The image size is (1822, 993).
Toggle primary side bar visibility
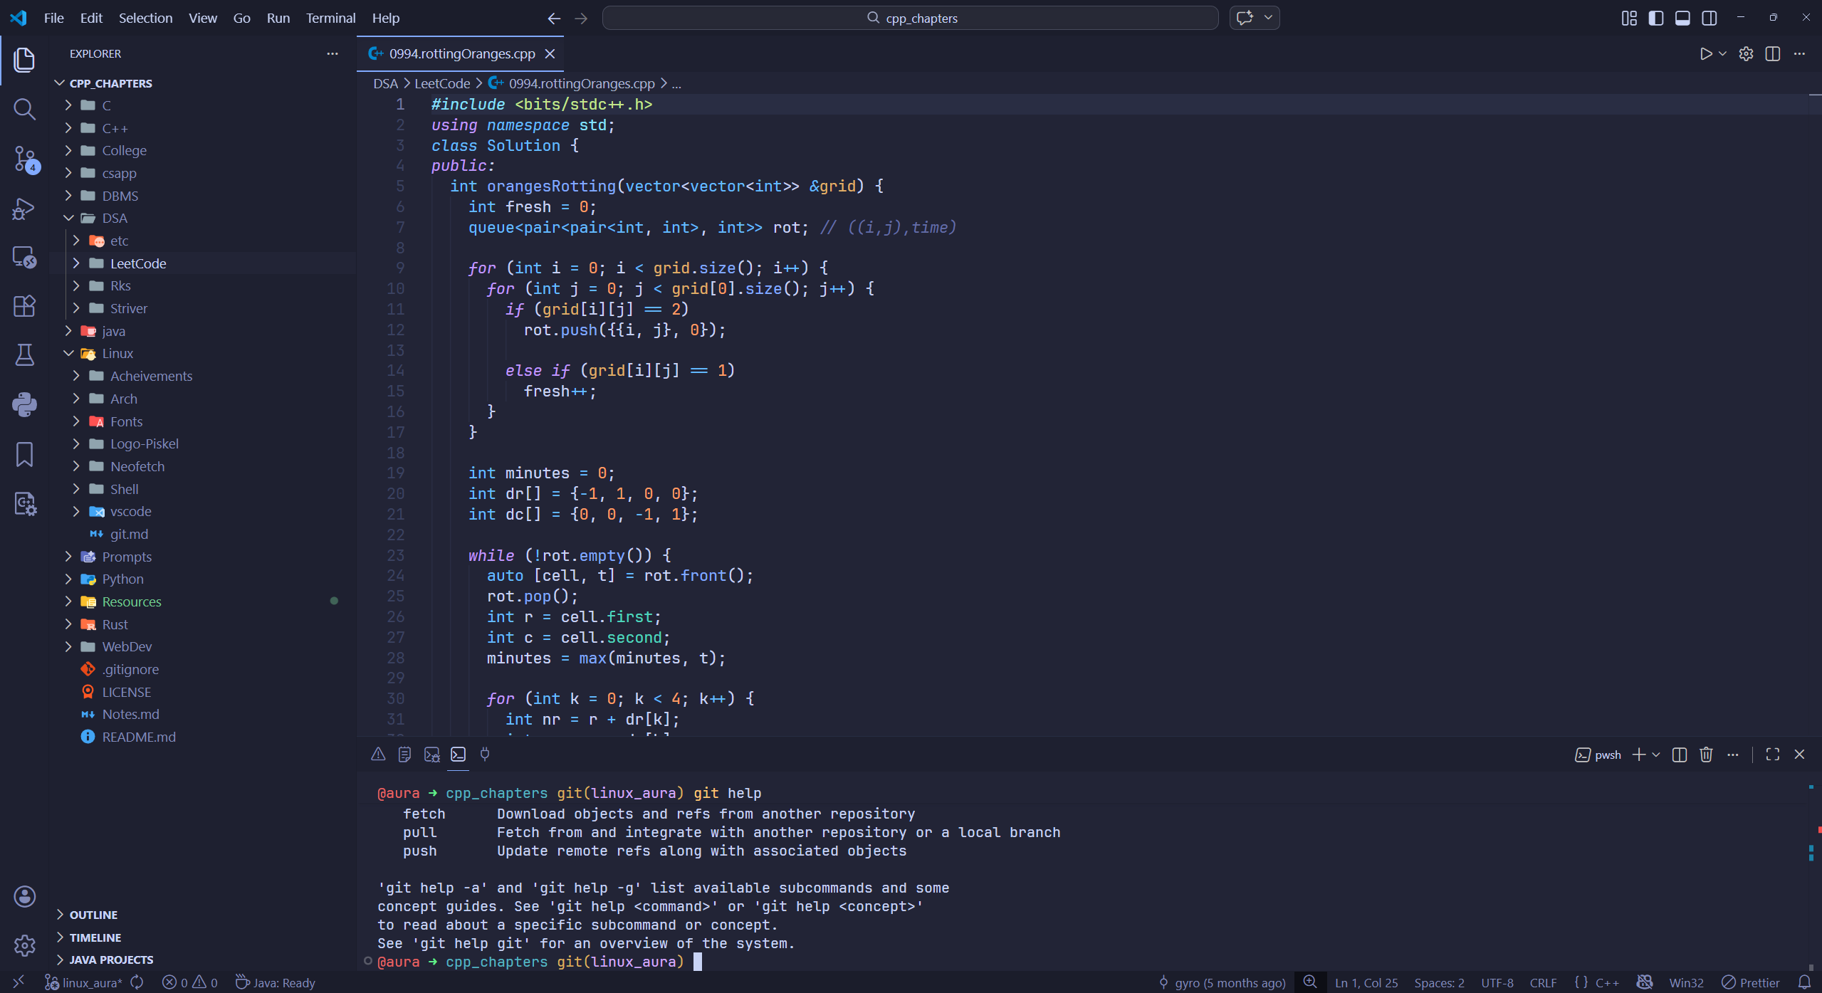[1656, 19]
